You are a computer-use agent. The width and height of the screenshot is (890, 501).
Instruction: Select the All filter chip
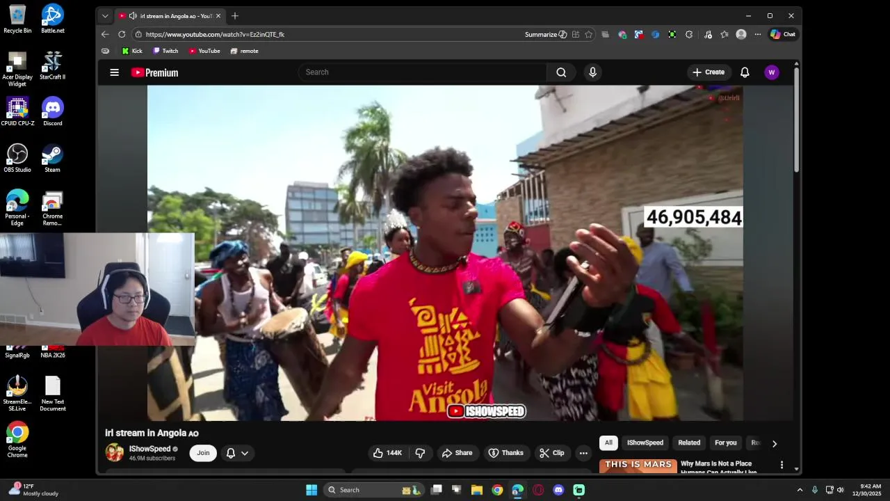pos(608,443)
